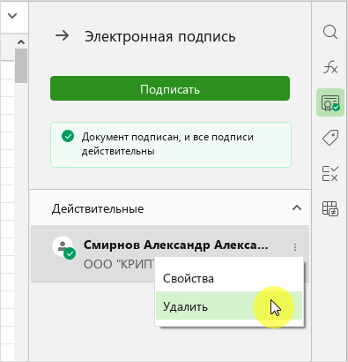Click the Подписать button
The height and width of the screenshot is (362, 348).
[x=170, y=88]
